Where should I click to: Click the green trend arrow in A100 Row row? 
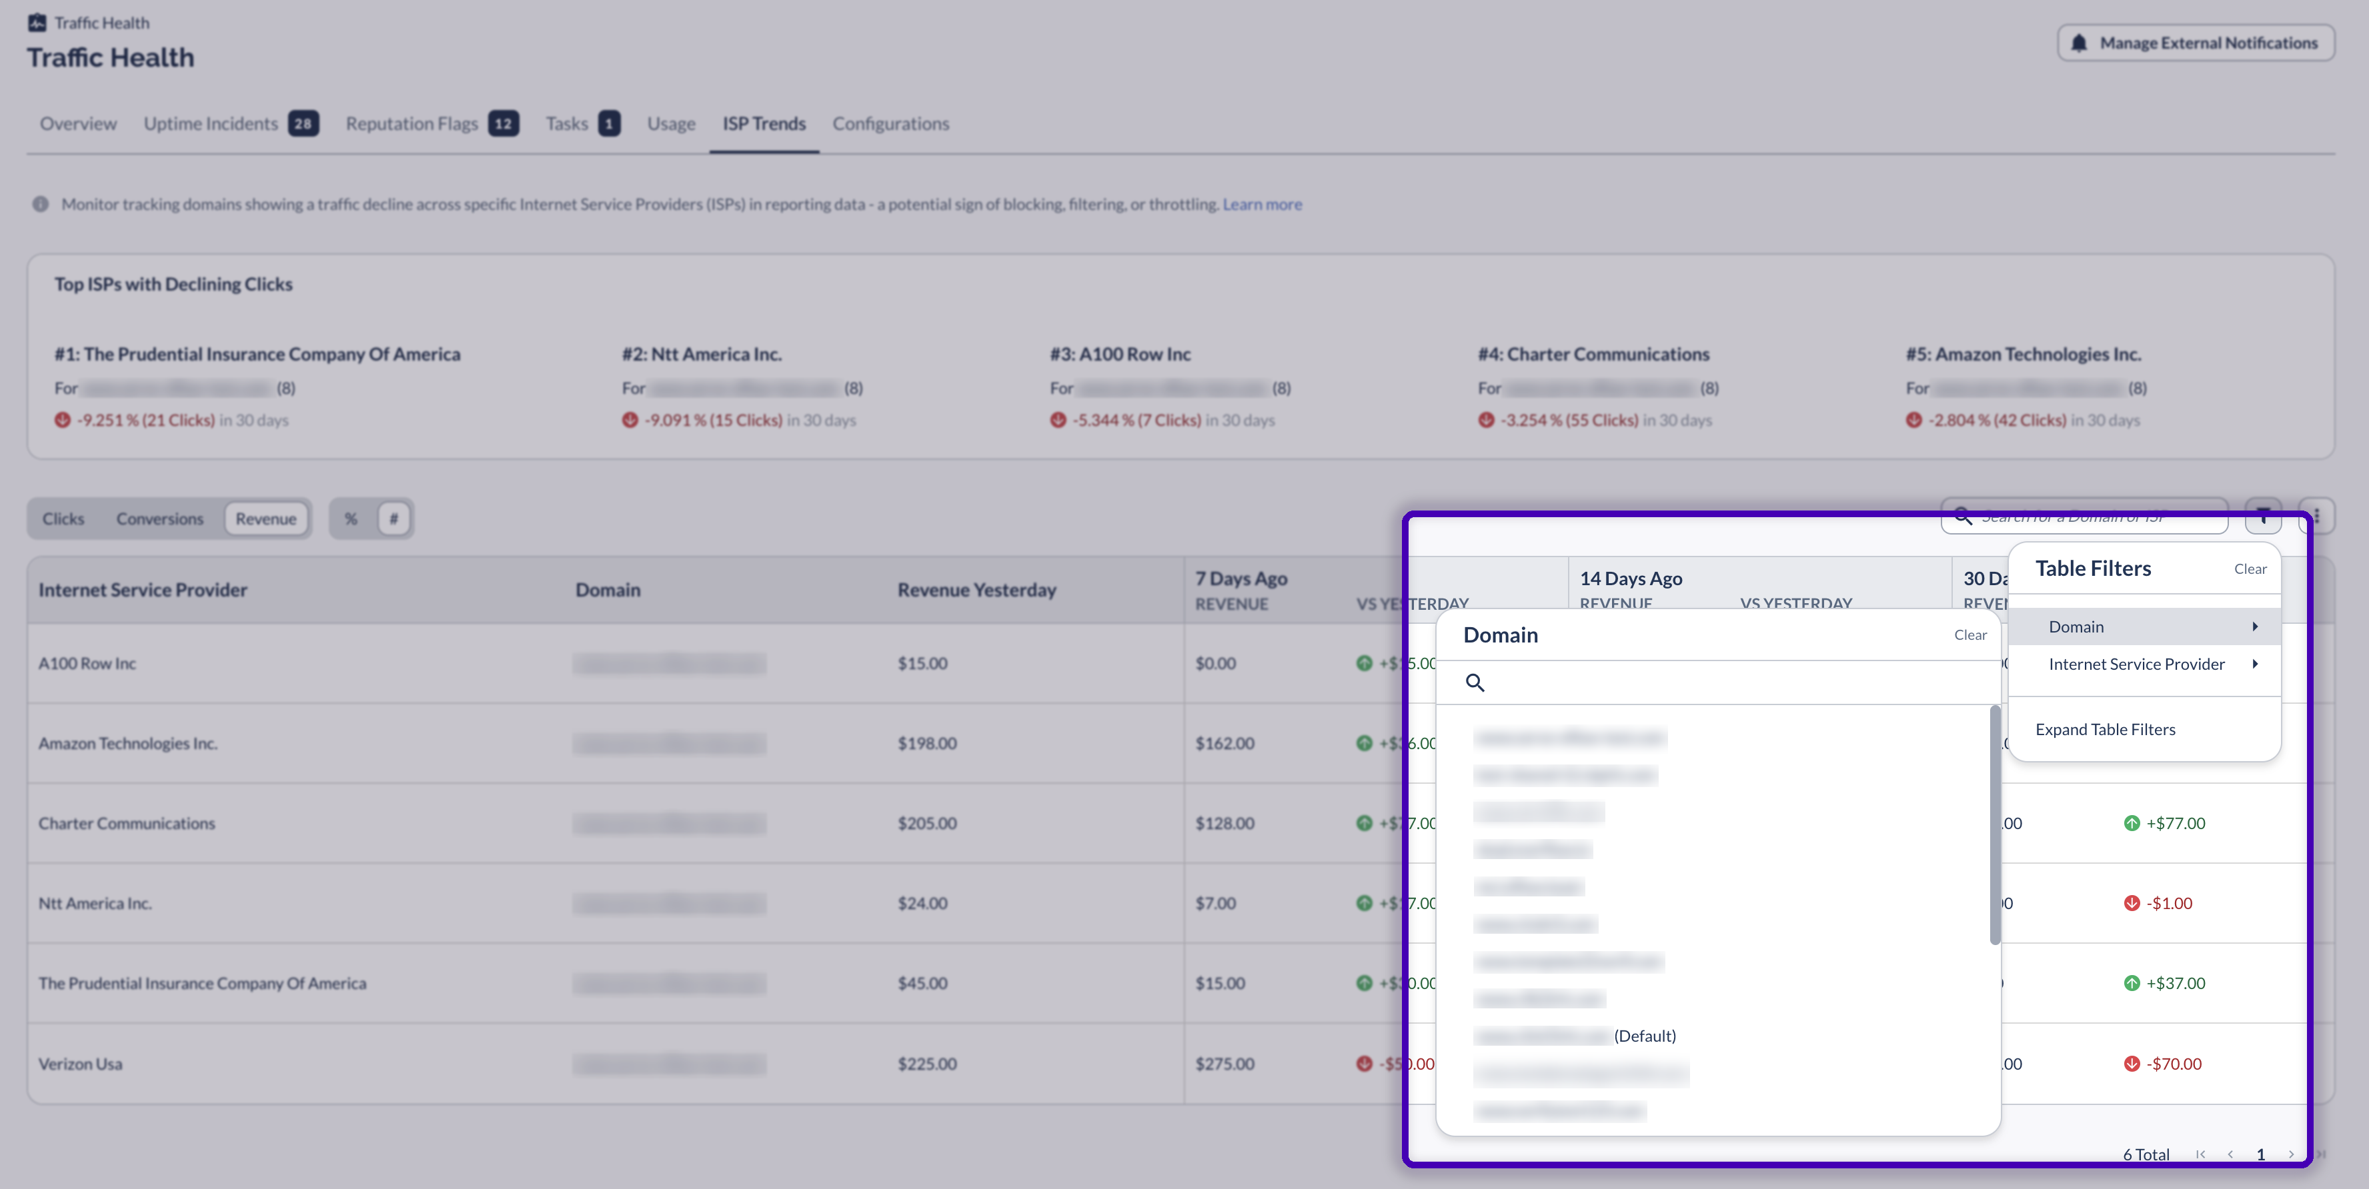pos(1365,663)
